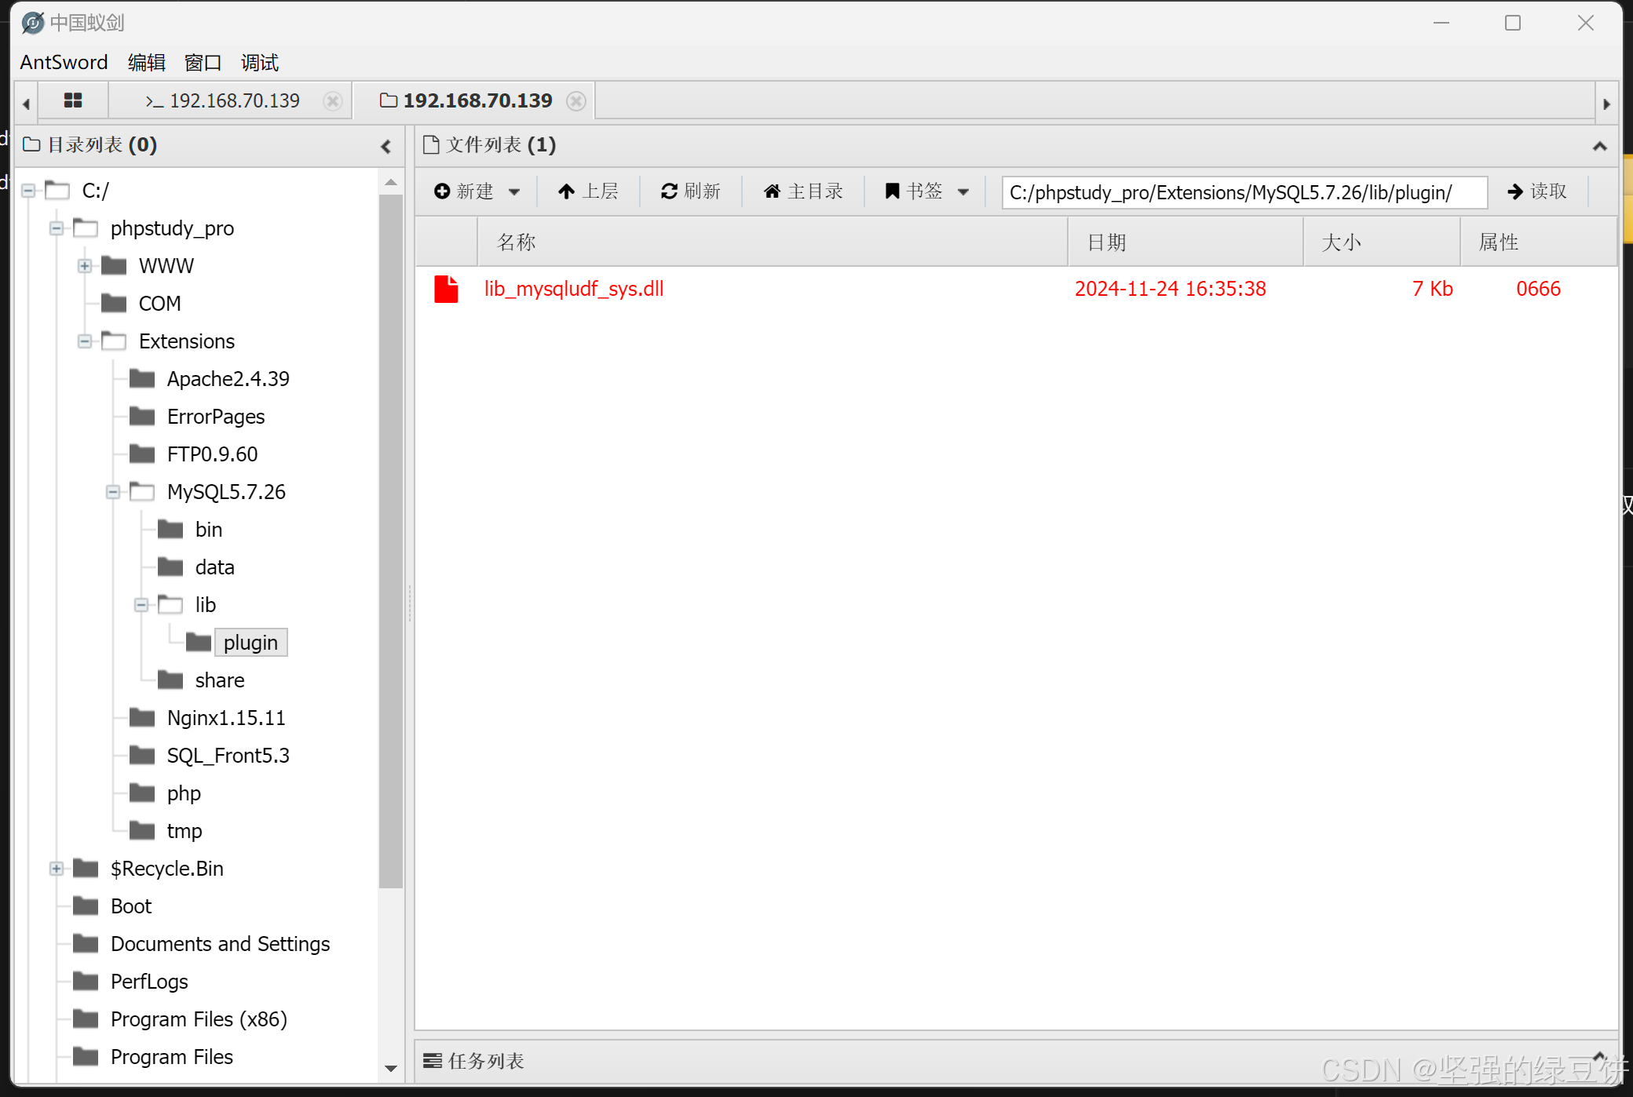Collapse the MySQL5.7.26 tree node

click(x=113, y=492)
